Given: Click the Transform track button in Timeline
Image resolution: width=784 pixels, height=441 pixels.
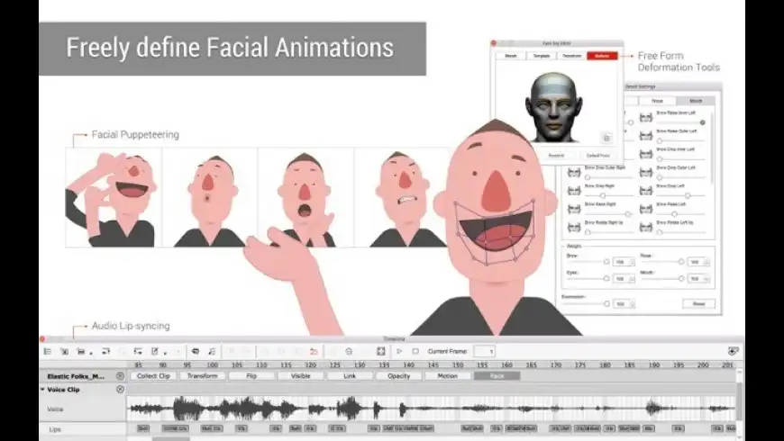Looking at the screenshot, I should pos(203,376).
